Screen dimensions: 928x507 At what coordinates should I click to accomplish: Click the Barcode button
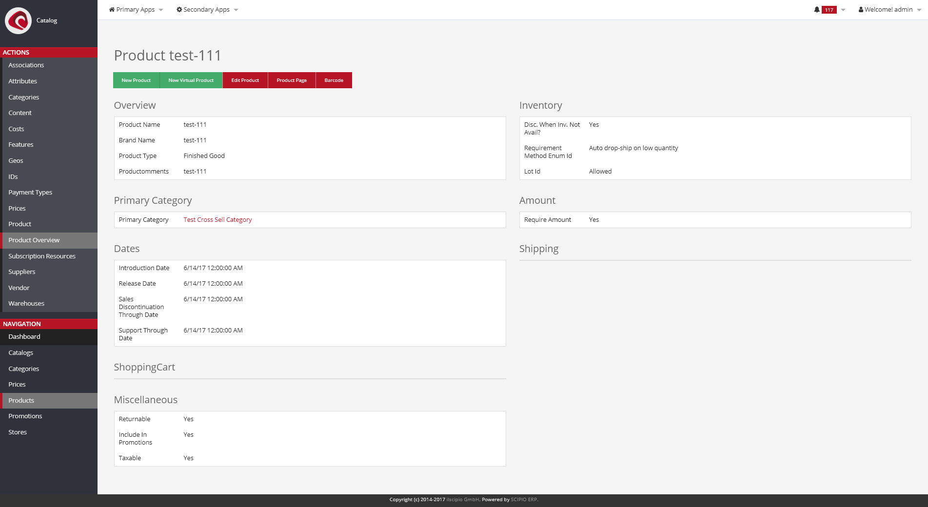[x=334, y=80]
